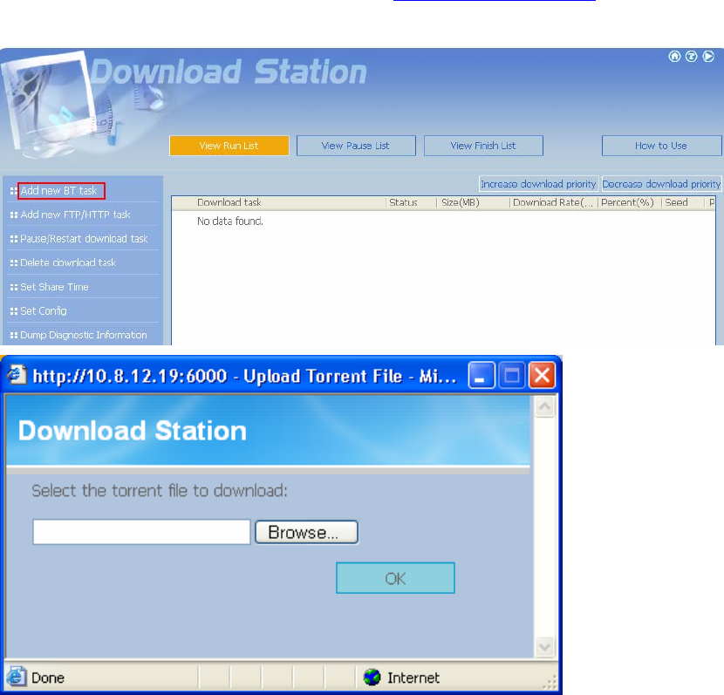Click the home icon in Download Station header
The image size is (724, 695).
(674, 57)
